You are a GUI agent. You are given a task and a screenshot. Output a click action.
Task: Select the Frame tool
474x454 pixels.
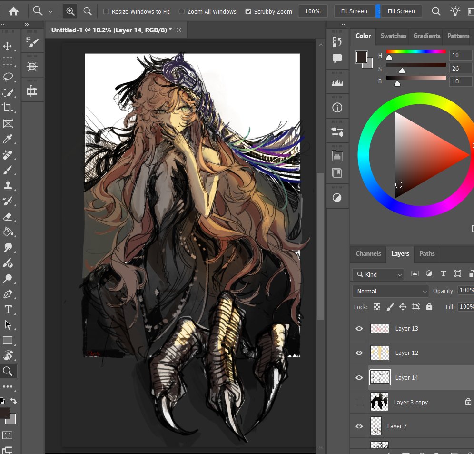point(8,123)
